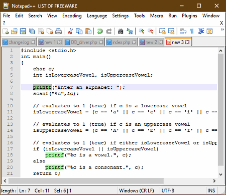Toggle word wrap toolbar icon
The image size is (226, 195).
(x=183, y=31)
